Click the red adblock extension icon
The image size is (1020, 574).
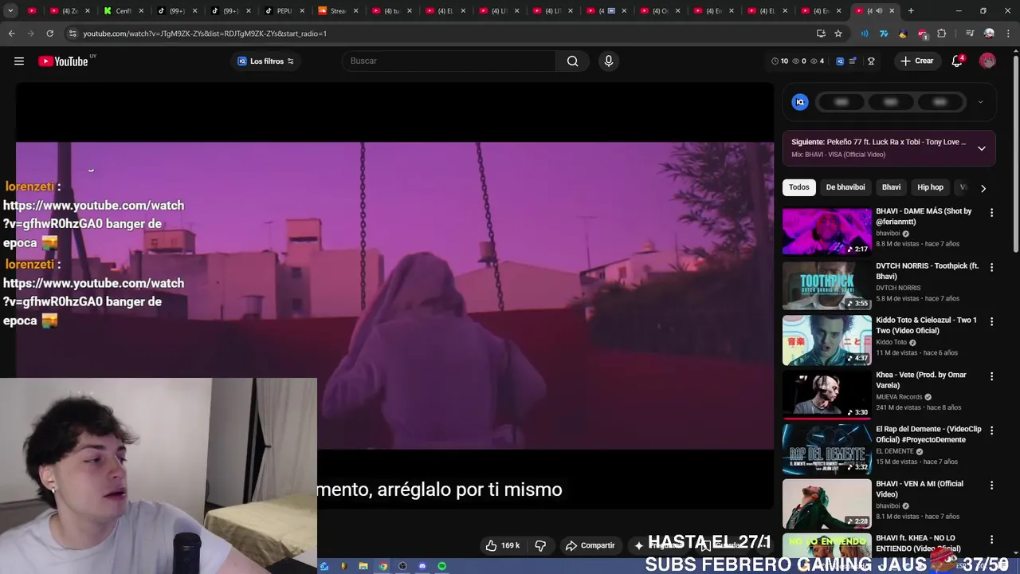tap(922, 33)
